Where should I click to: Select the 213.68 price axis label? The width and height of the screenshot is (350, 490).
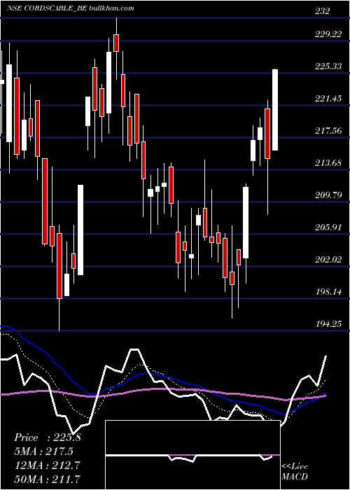(x=328, y=163)
